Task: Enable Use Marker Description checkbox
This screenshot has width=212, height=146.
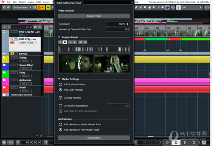Action: (x=61, y=106)
